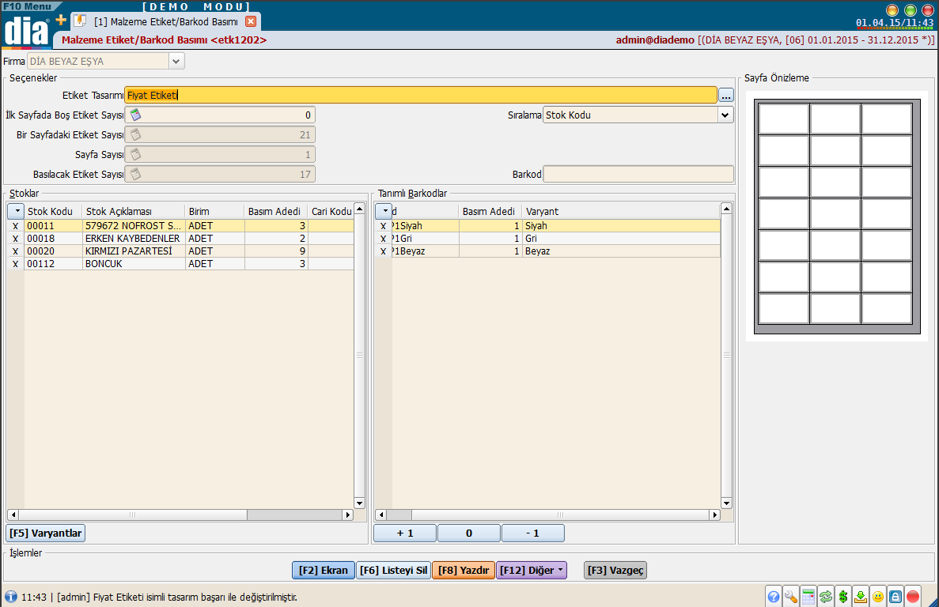Screen dimensions: 939x607
Task: Click the blue padlock lock icon
Action: (x=895, y=596)
